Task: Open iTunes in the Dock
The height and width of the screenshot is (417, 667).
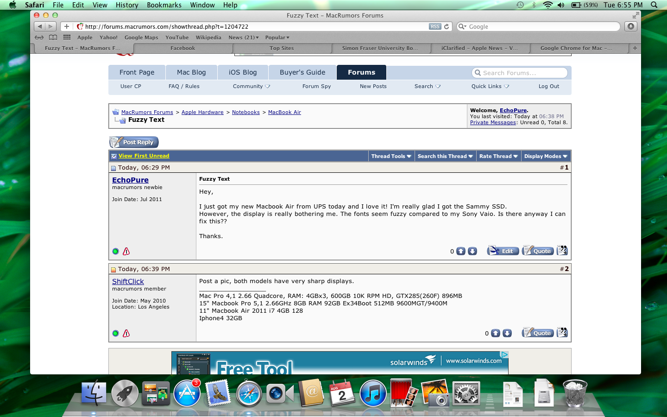Action: (373, 393)
